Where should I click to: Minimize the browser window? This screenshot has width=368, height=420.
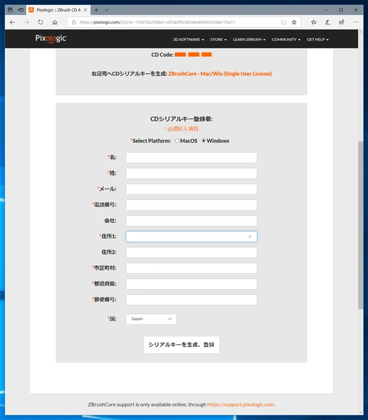click(326, 10)
